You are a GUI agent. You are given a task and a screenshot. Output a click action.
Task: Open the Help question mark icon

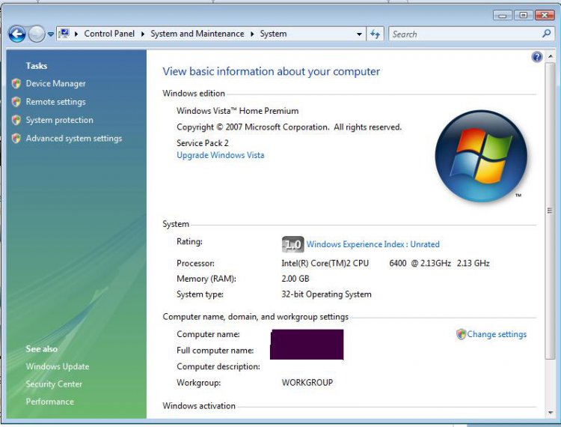tap(536, 57)
